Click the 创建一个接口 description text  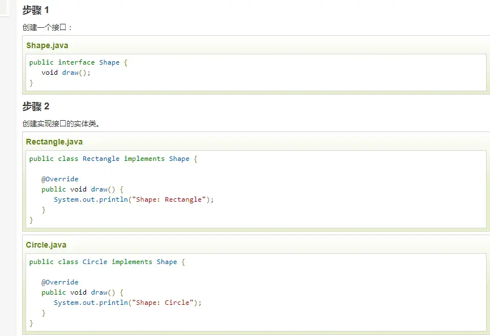tap(47, 27)
